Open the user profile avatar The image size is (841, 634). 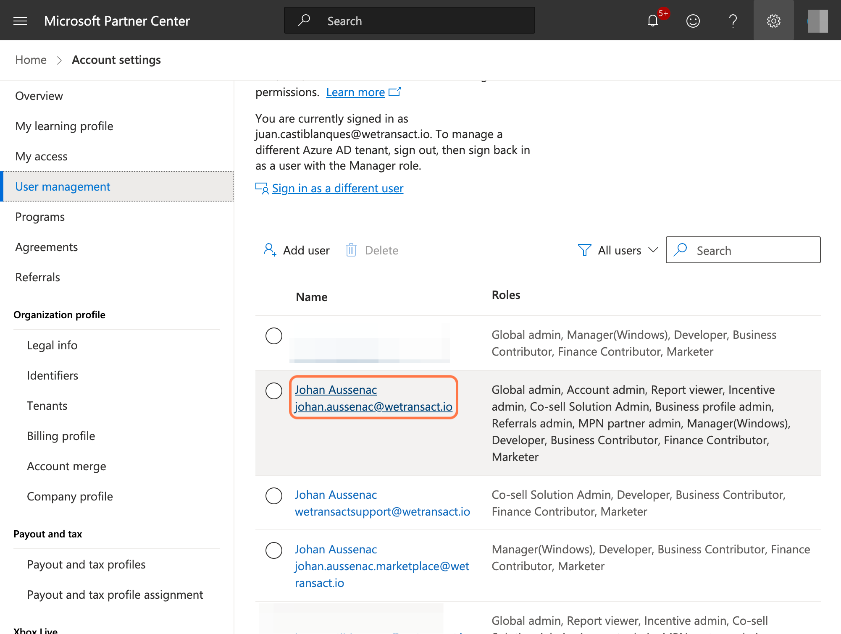(817, 21)
